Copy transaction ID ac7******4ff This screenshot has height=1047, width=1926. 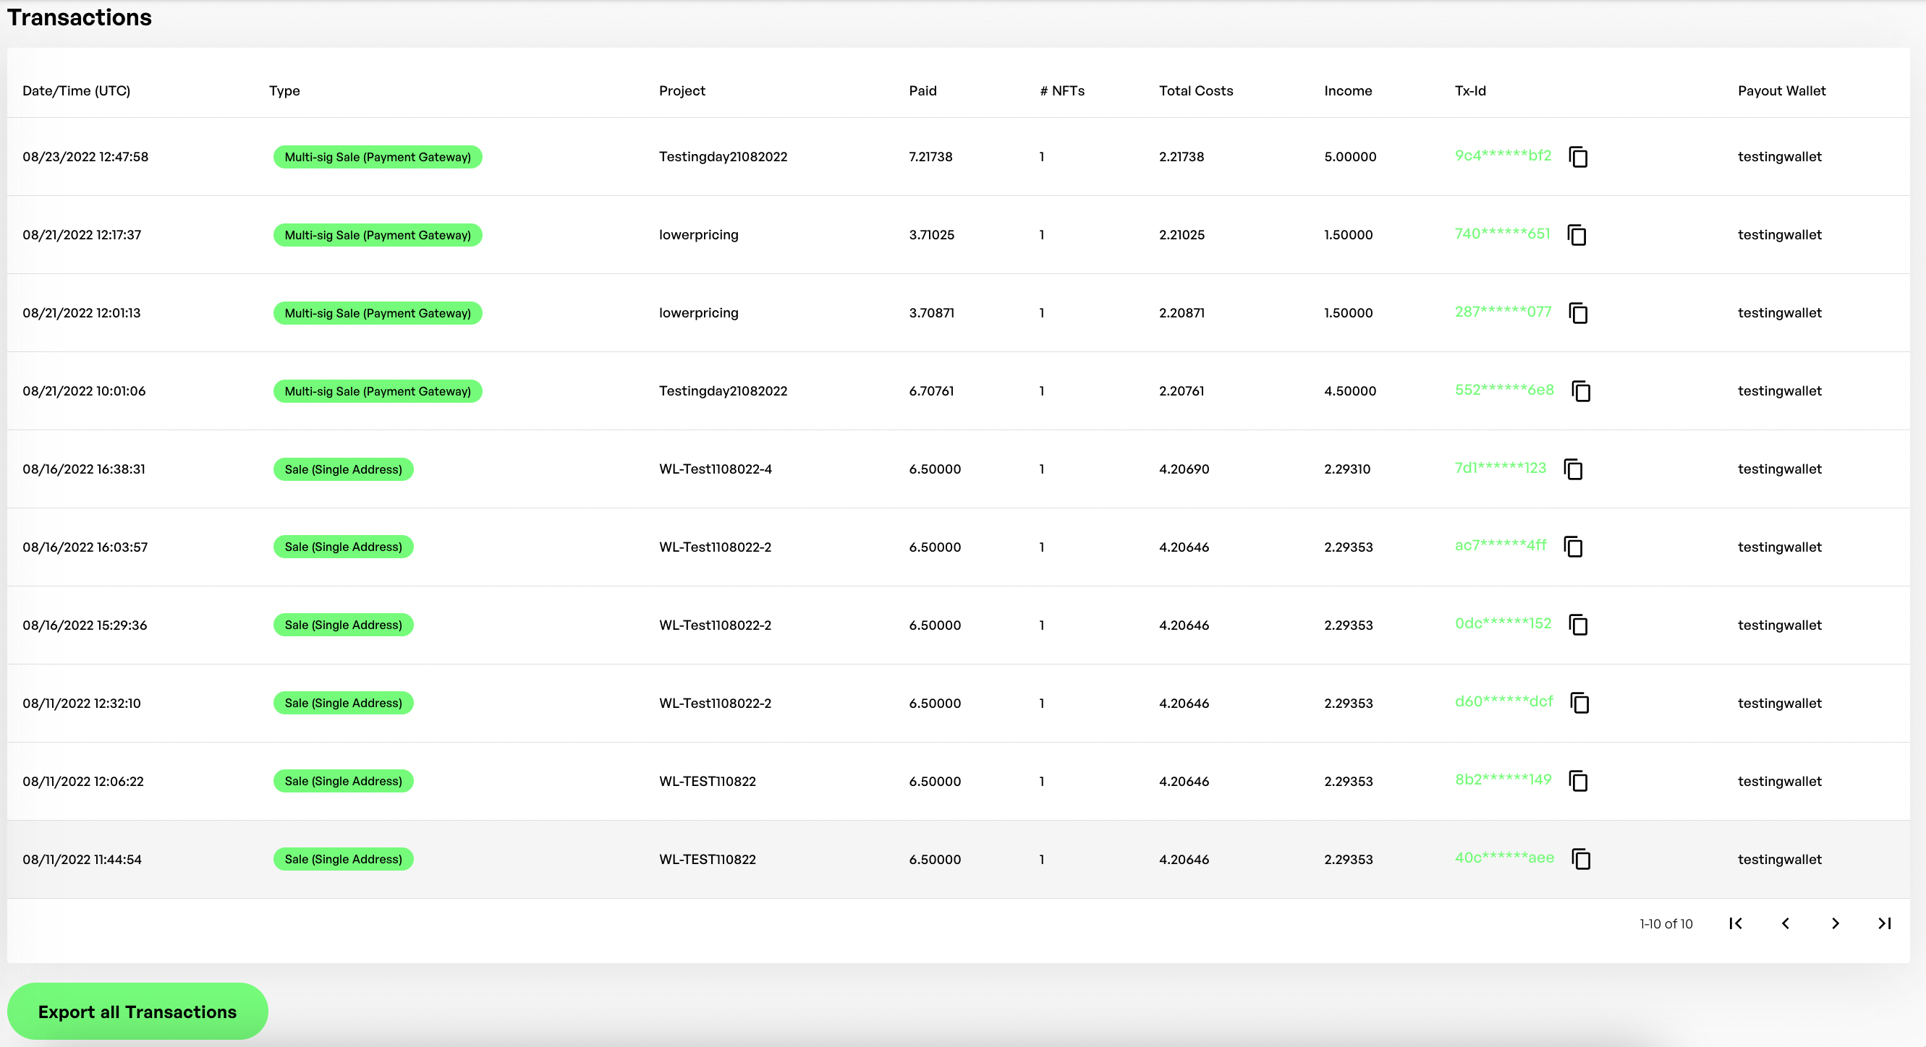[1573, 547]
